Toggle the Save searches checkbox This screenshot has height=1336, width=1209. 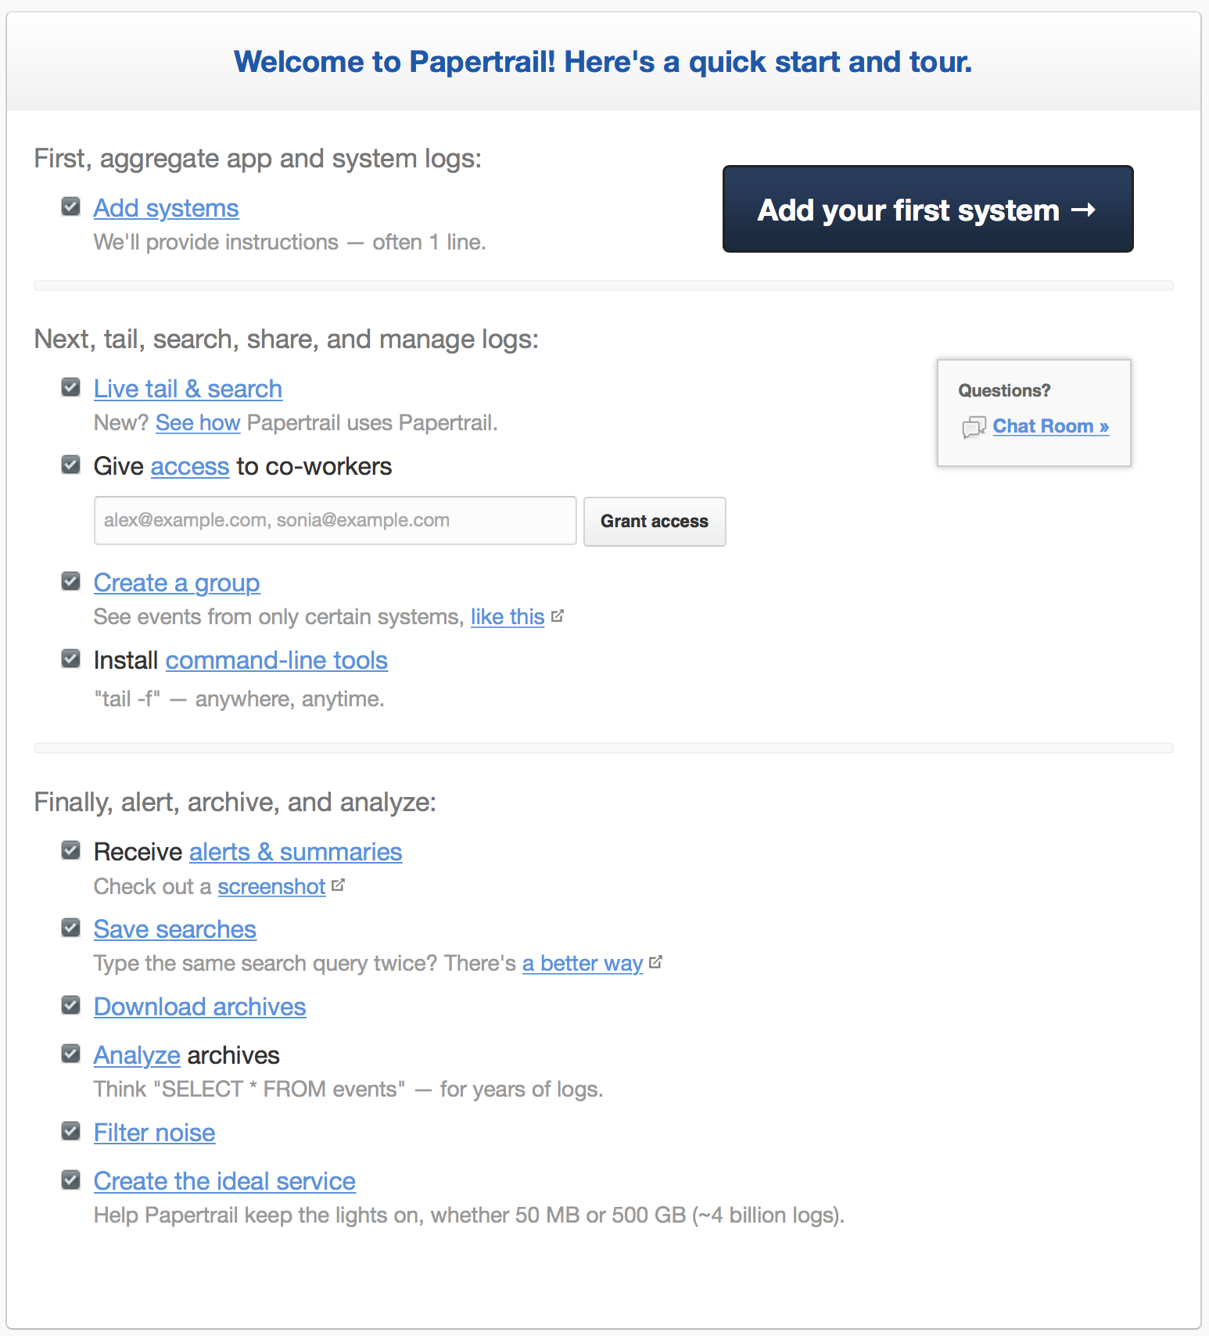(71, 928)
